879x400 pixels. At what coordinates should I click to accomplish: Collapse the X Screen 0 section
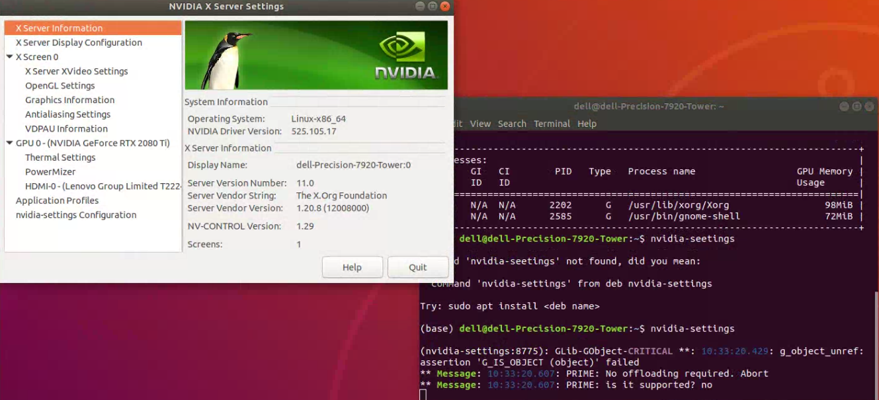tap(9, 57)
